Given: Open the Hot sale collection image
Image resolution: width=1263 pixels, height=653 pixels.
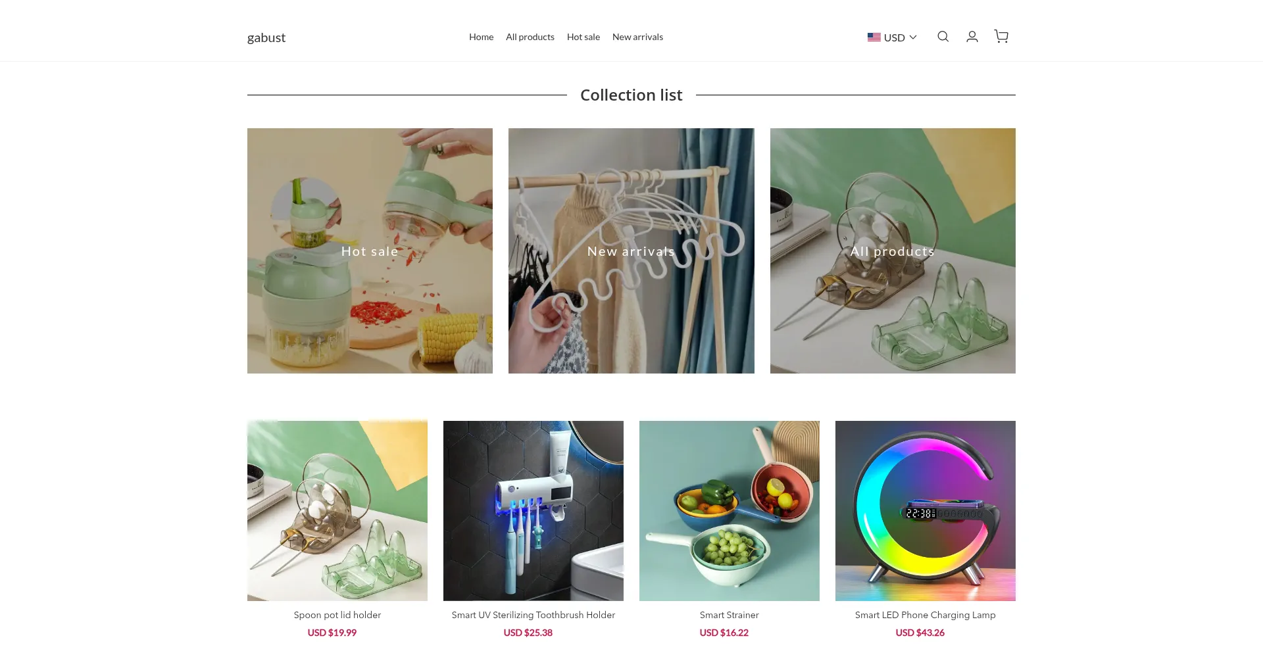Looking at the screenshot, I should coord(370,251).
